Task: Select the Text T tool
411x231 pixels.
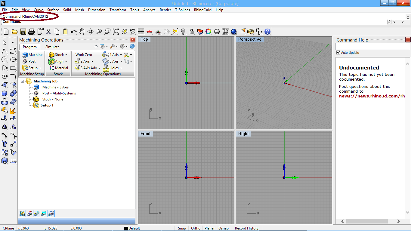Action: (5, 144)
